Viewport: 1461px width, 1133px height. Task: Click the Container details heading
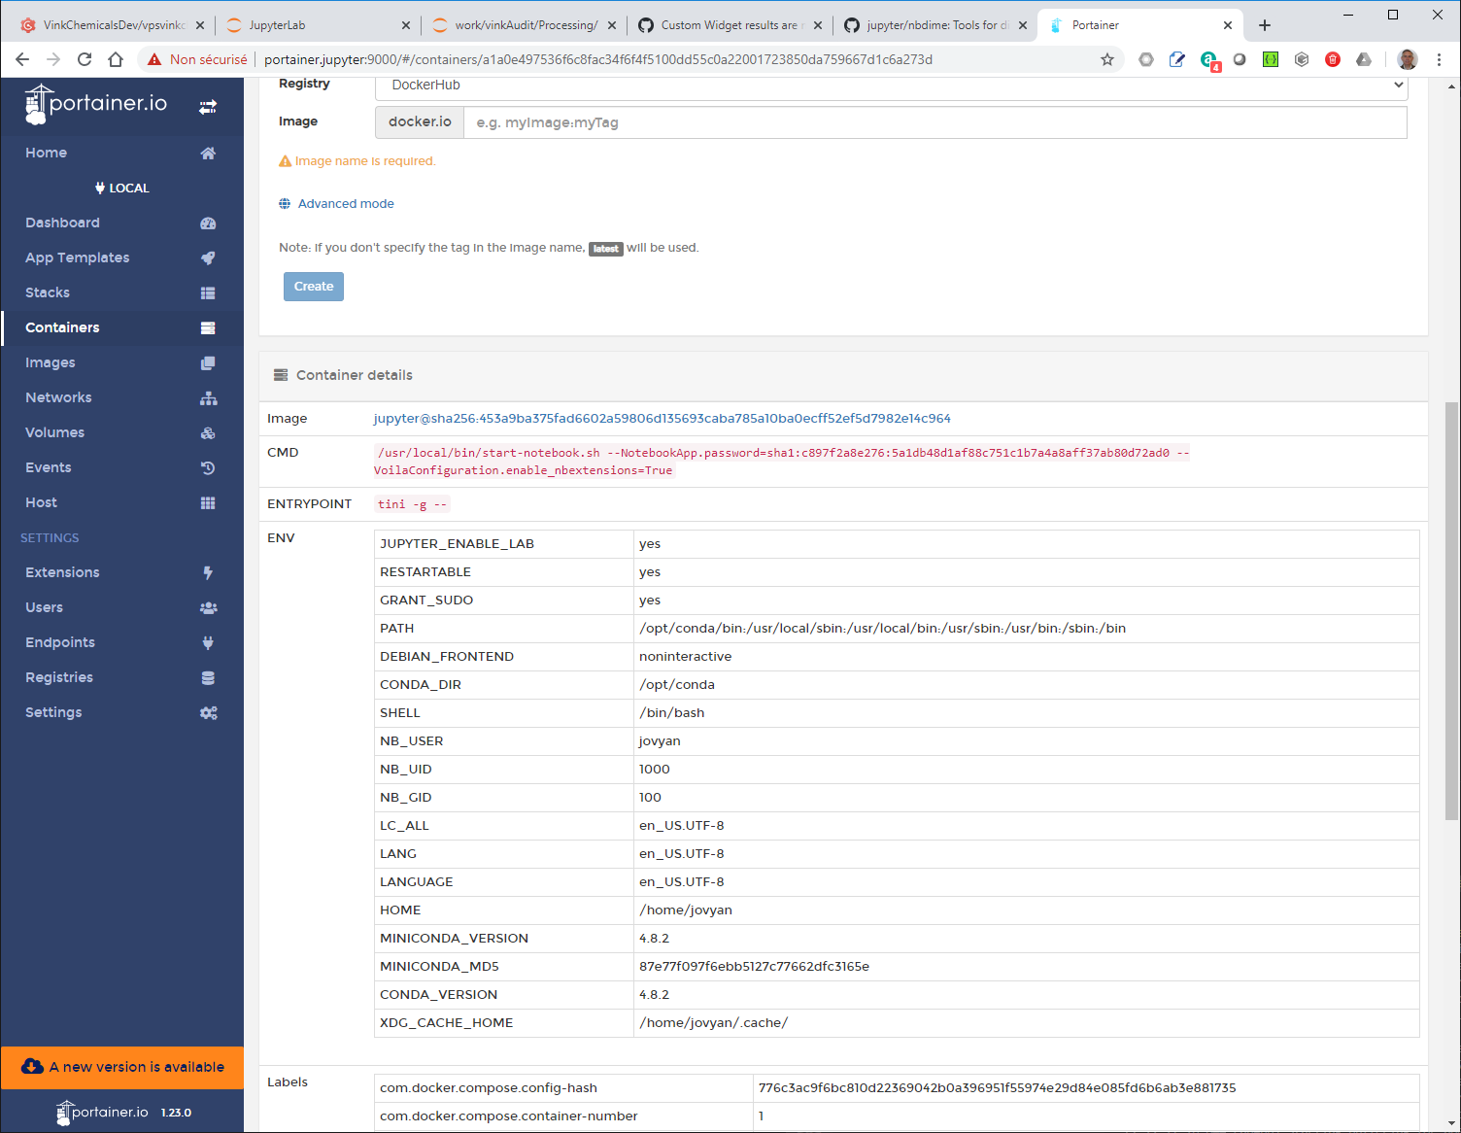(354, 375)
